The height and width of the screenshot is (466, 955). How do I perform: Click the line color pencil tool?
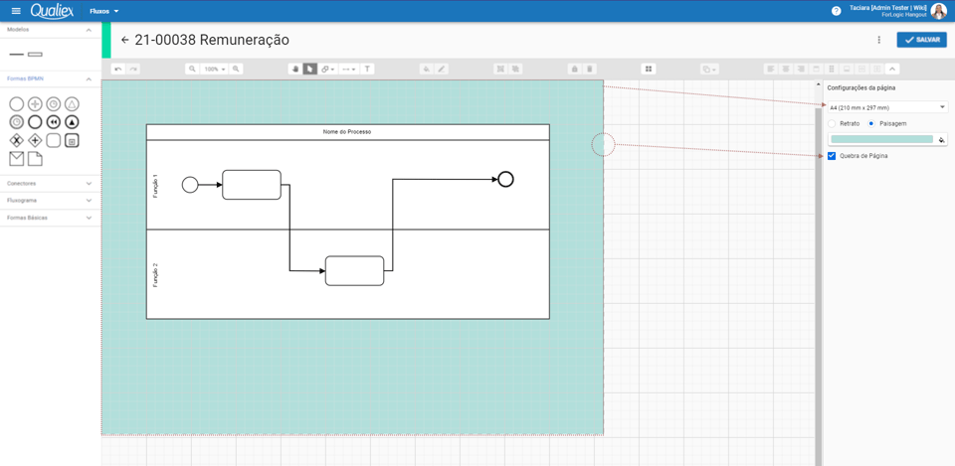click(442, 70)
